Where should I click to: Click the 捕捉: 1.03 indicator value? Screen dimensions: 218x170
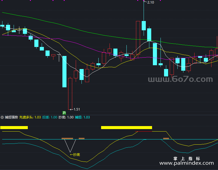pos(82,117)
